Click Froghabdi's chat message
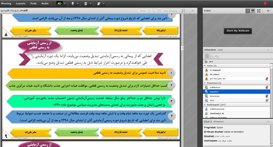The image size is (273, 147). click(x=214, y=128)
